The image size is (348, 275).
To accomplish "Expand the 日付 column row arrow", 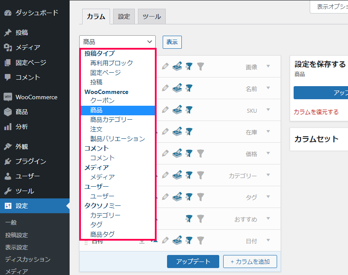I will [x=268, y=240].
